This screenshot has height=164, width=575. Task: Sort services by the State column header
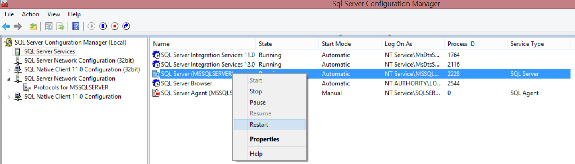click(265, 44)
